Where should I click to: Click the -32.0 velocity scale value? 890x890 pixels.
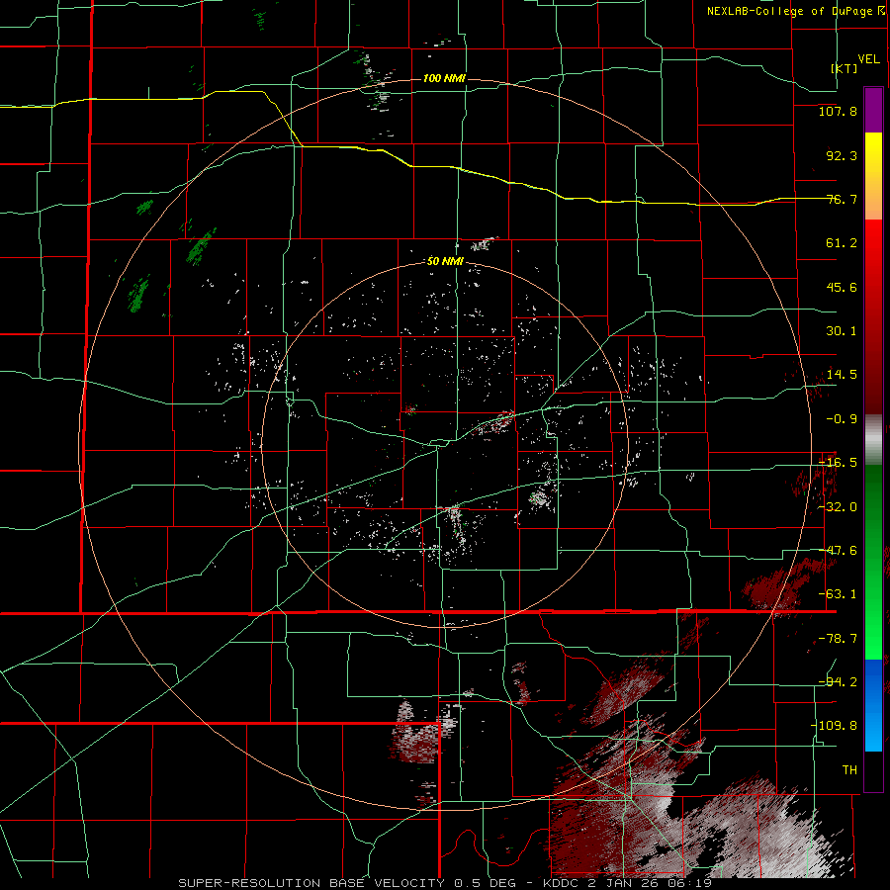point(838,507)
